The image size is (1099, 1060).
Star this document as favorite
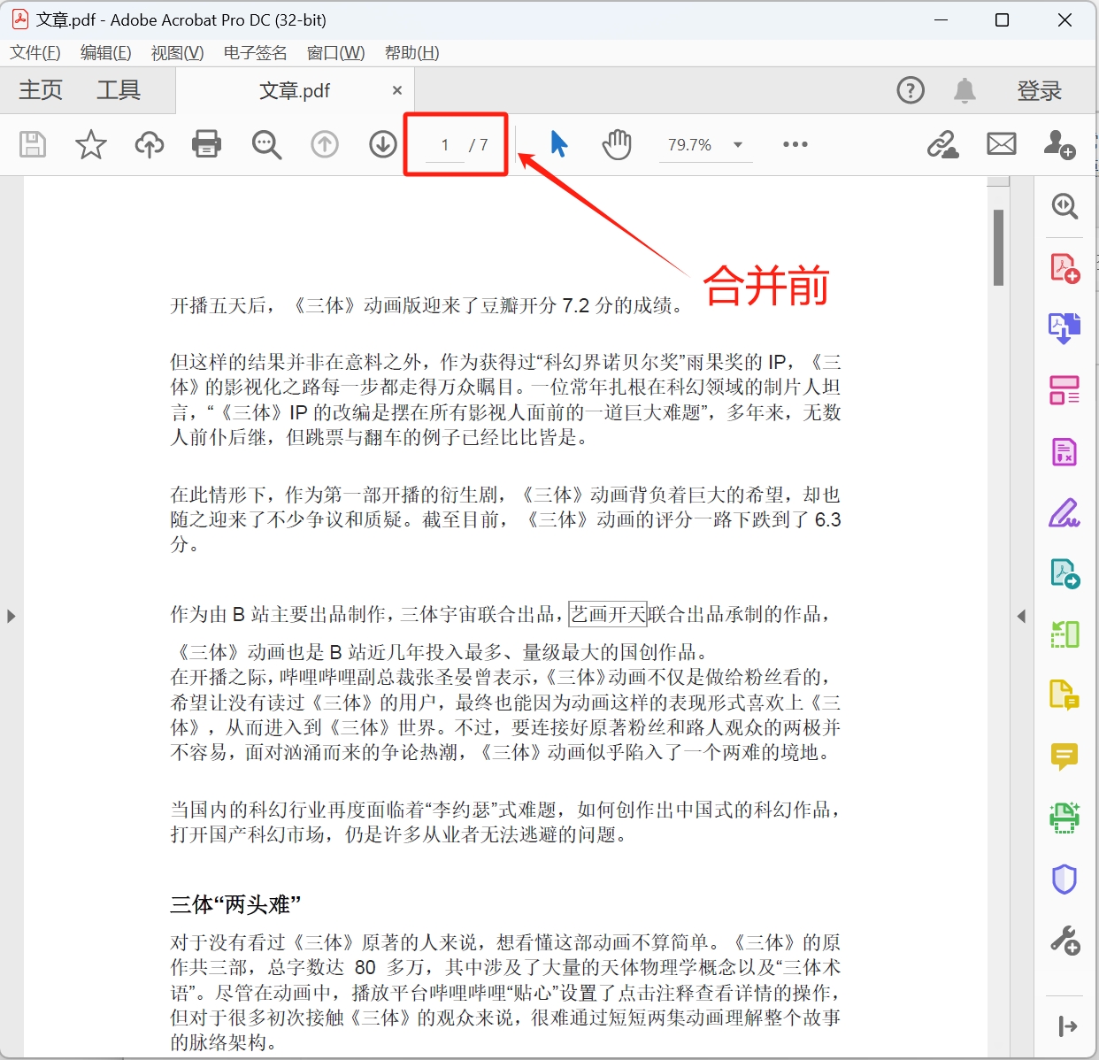89,144
